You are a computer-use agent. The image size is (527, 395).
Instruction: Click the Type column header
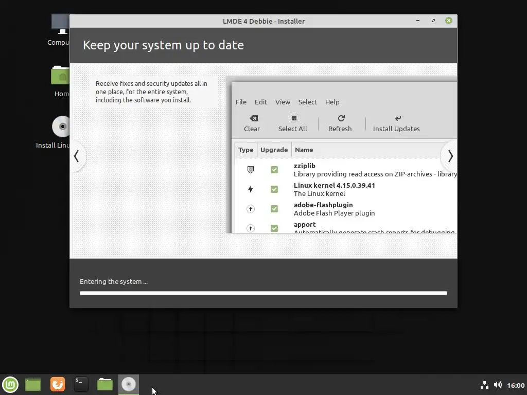[245, 150]
